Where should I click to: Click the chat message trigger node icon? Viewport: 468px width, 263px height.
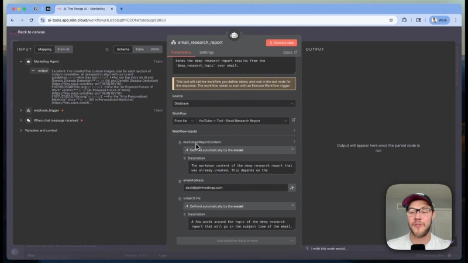[28, 120]
